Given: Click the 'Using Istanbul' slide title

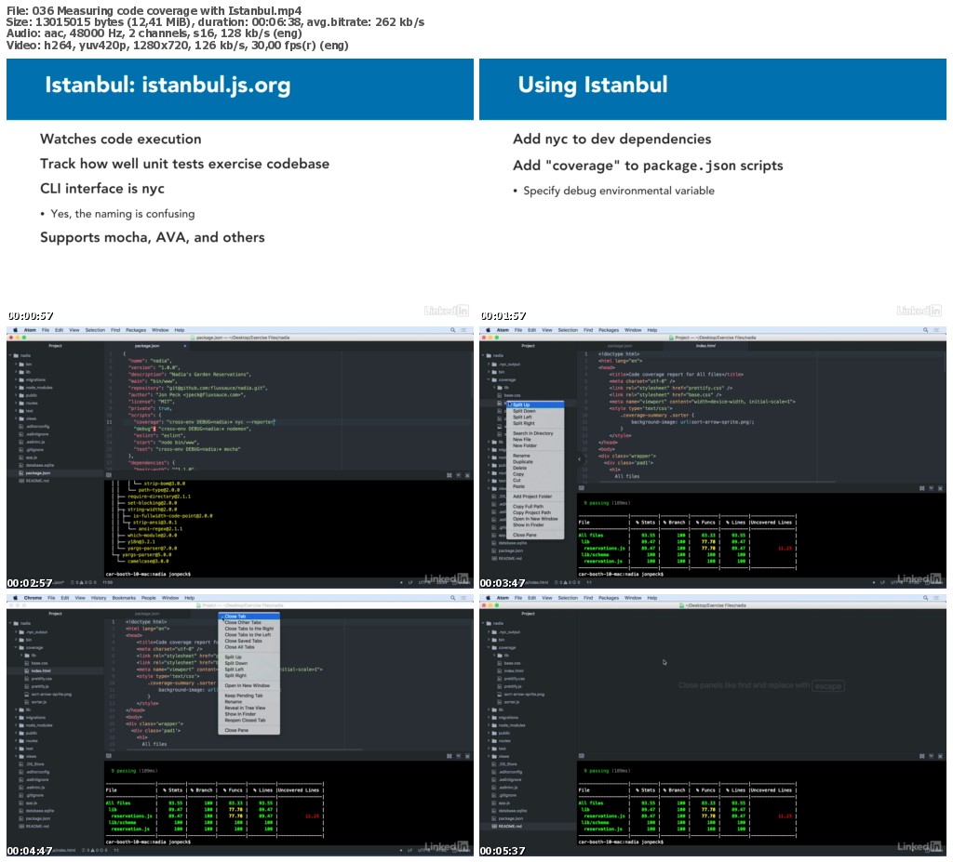Looking at the screenshot, I should tap(593, 85).
